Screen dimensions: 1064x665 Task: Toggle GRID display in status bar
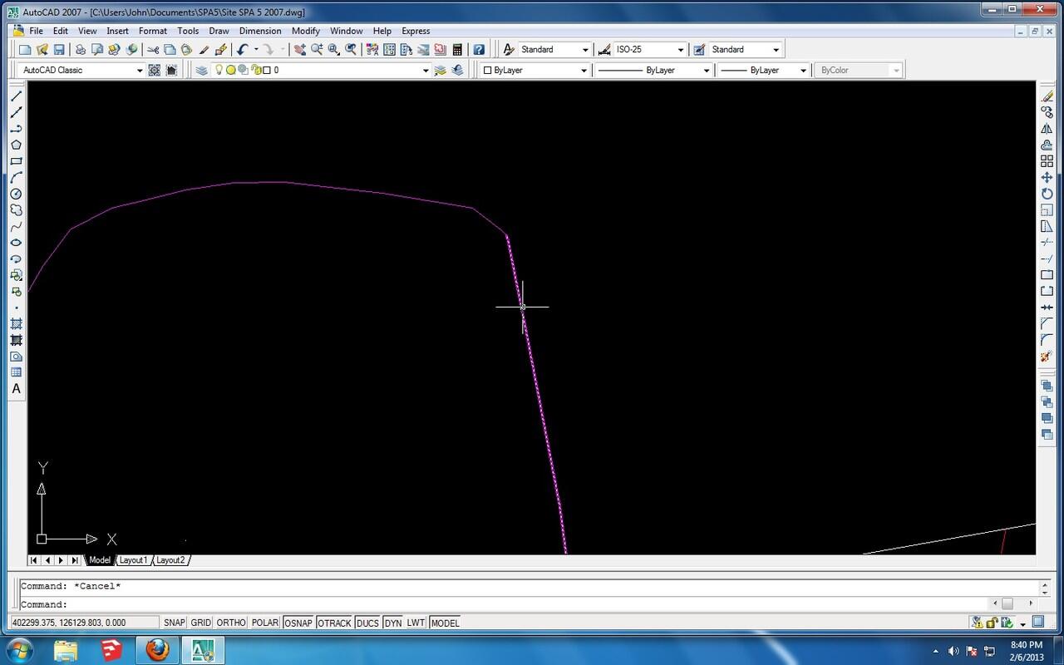pos(201,623)
